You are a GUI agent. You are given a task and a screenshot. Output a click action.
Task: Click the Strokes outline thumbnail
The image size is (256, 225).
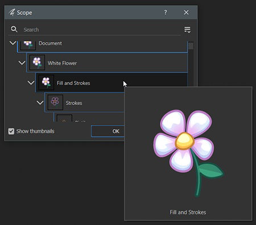click(55, 102)
